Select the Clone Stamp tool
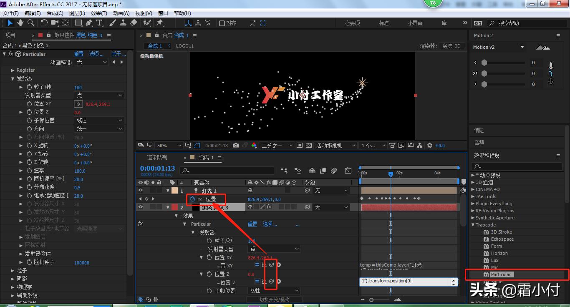 click(123, 23)
